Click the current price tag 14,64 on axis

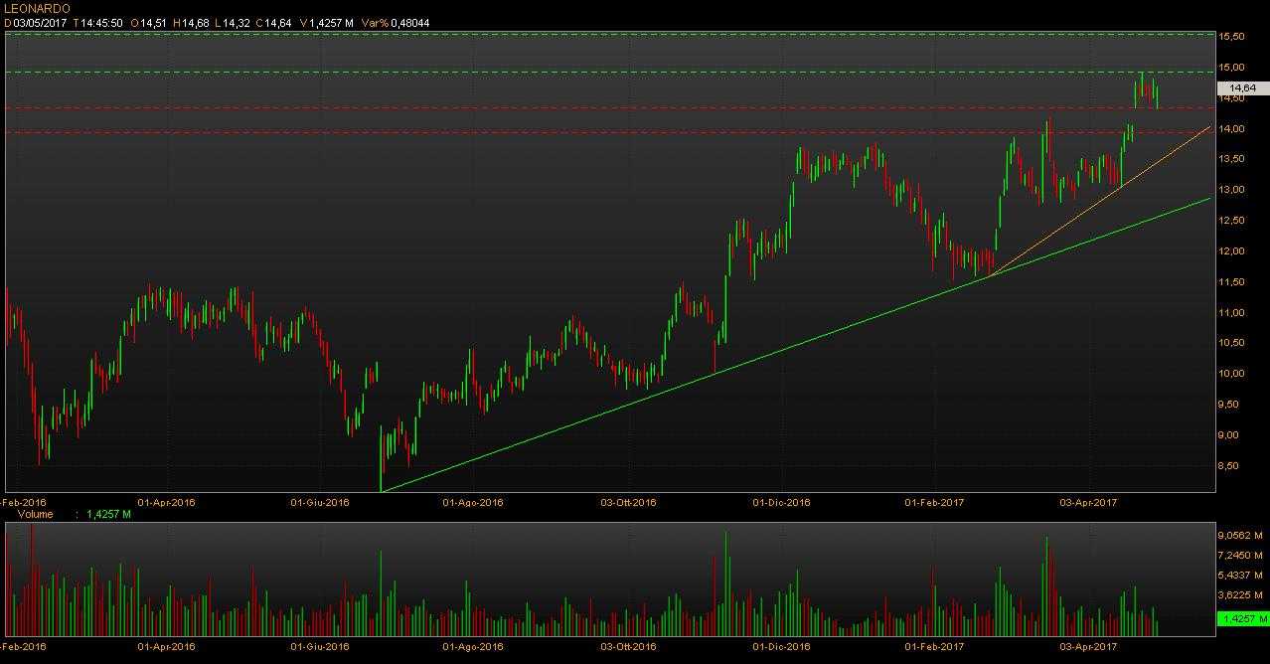click(1242, 88)
